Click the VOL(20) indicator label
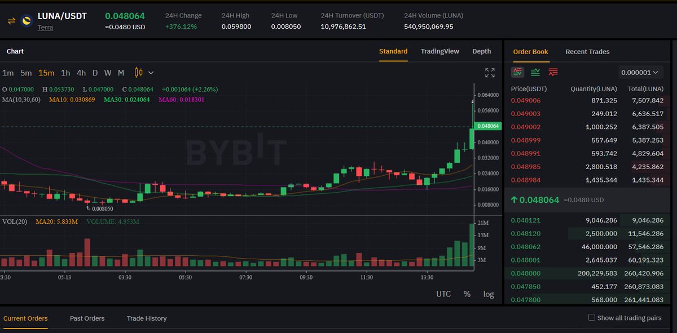 pyautogui.click(x=15, y=221)
